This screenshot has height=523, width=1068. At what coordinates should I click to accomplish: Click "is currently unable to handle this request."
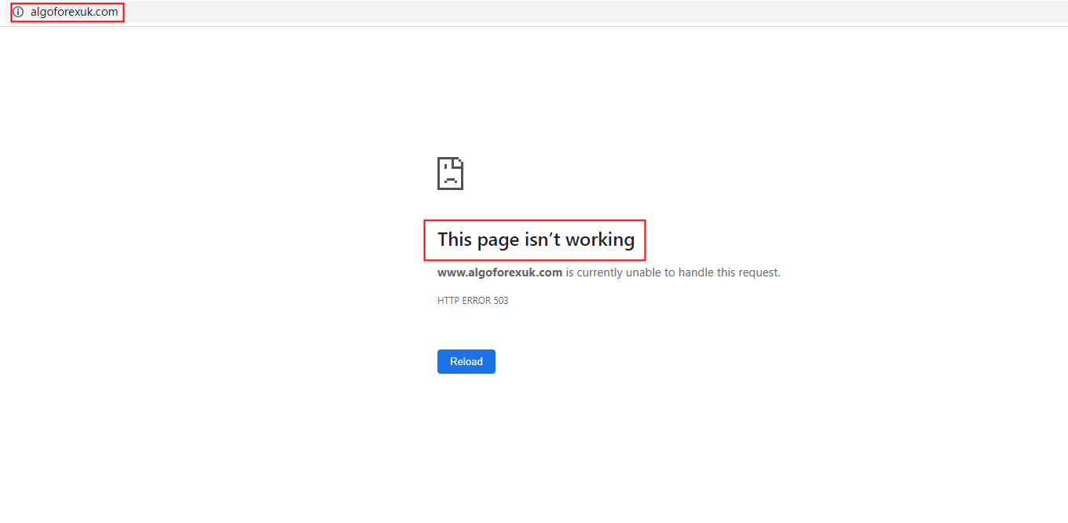(x=673, y=272)
